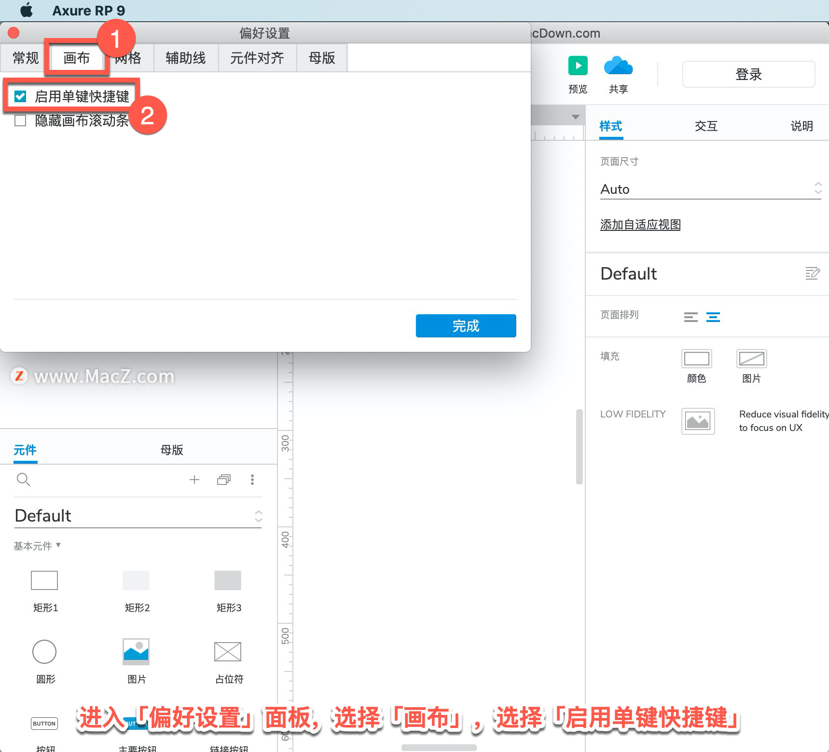Select the BUTTON widget icon
Image resolution: width=829 pixels, height=752 pixels.
[x=44, y=723]
